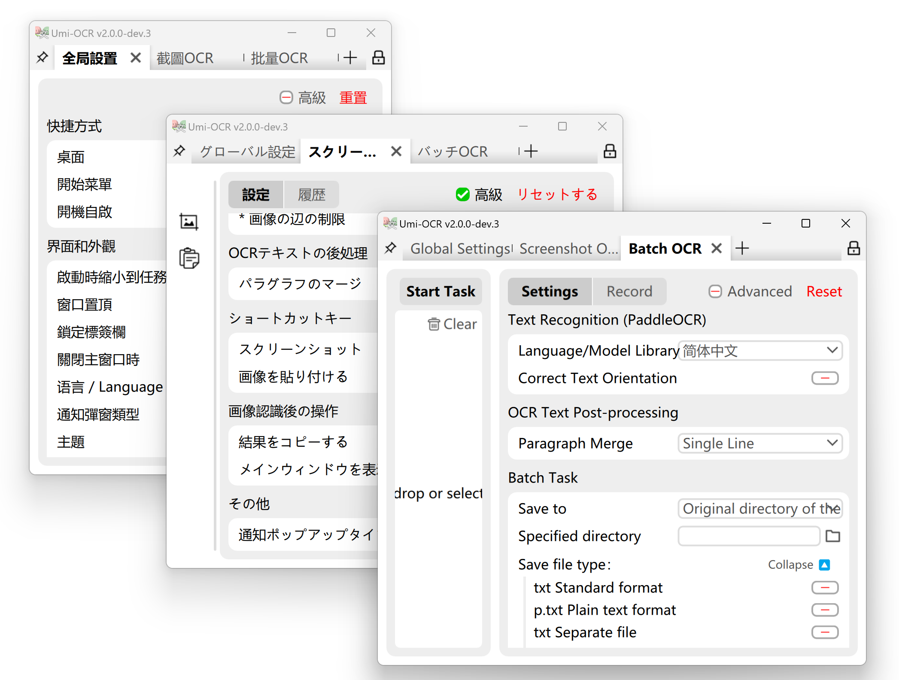Add a new tab in the Japanese window

tap(531, 151)
